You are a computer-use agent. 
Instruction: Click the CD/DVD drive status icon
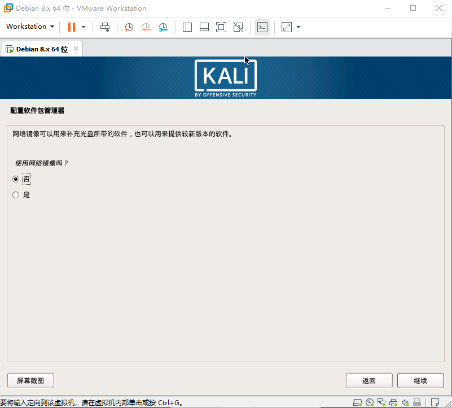click(x=370, y=402)
